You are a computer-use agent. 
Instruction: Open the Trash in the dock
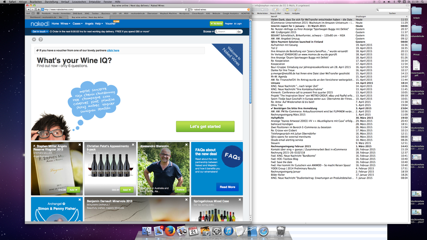pos(281,231)
